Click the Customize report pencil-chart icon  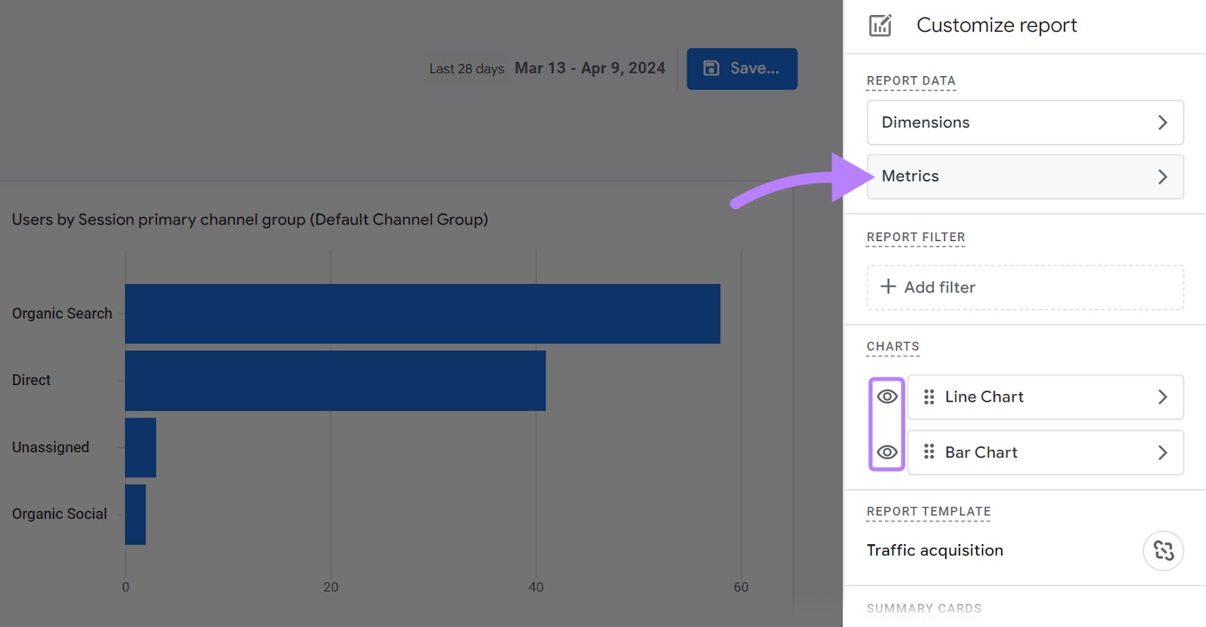[880, 26]
